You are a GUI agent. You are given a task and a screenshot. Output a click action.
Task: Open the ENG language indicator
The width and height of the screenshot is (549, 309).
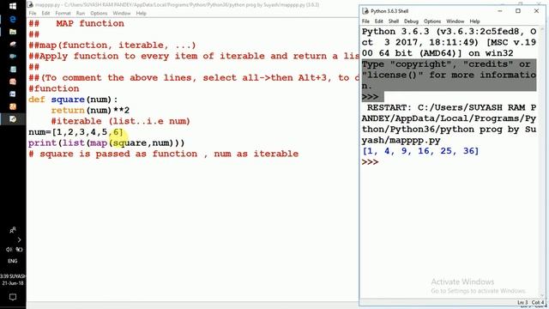[x=13, y=261]
